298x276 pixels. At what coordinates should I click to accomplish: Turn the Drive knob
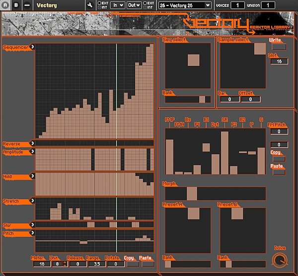click(x=279, y=260)
